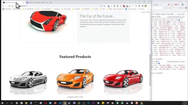Open the Extensions puzzle-piece icon
The image size is (188, 105).
tap(139, 6)
